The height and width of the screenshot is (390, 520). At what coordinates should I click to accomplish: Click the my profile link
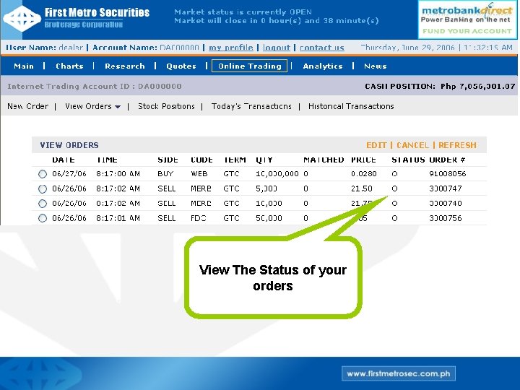point(231,48)
